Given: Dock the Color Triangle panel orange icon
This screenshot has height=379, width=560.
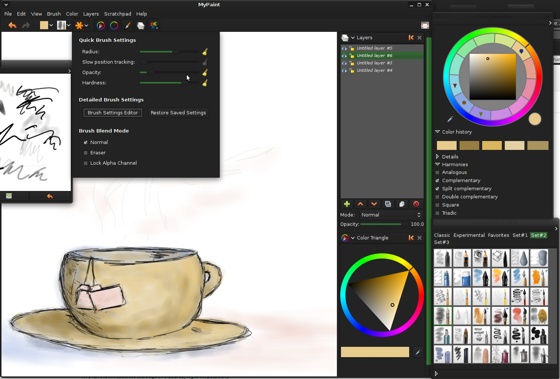Looking at the screenshot, I should coord(411,238).
